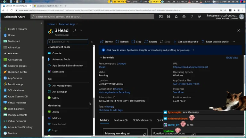This screenshot has height=138, width=246.
Task: Get publish profile
Action: (186, 42)
